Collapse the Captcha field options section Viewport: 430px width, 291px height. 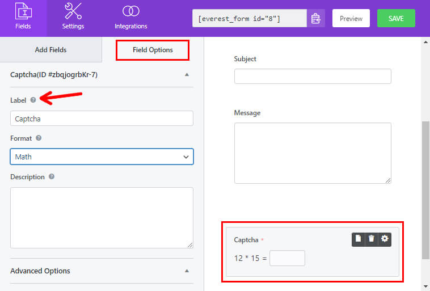187,75
